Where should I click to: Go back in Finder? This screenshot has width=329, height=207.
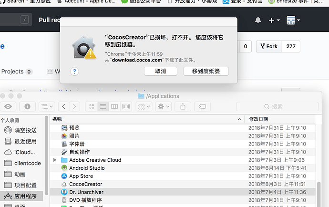(64, 106)
